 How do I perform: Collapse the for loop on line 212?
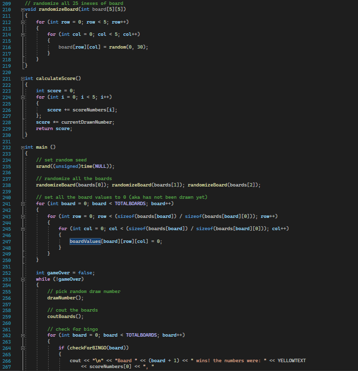click(x=23, y=22)
